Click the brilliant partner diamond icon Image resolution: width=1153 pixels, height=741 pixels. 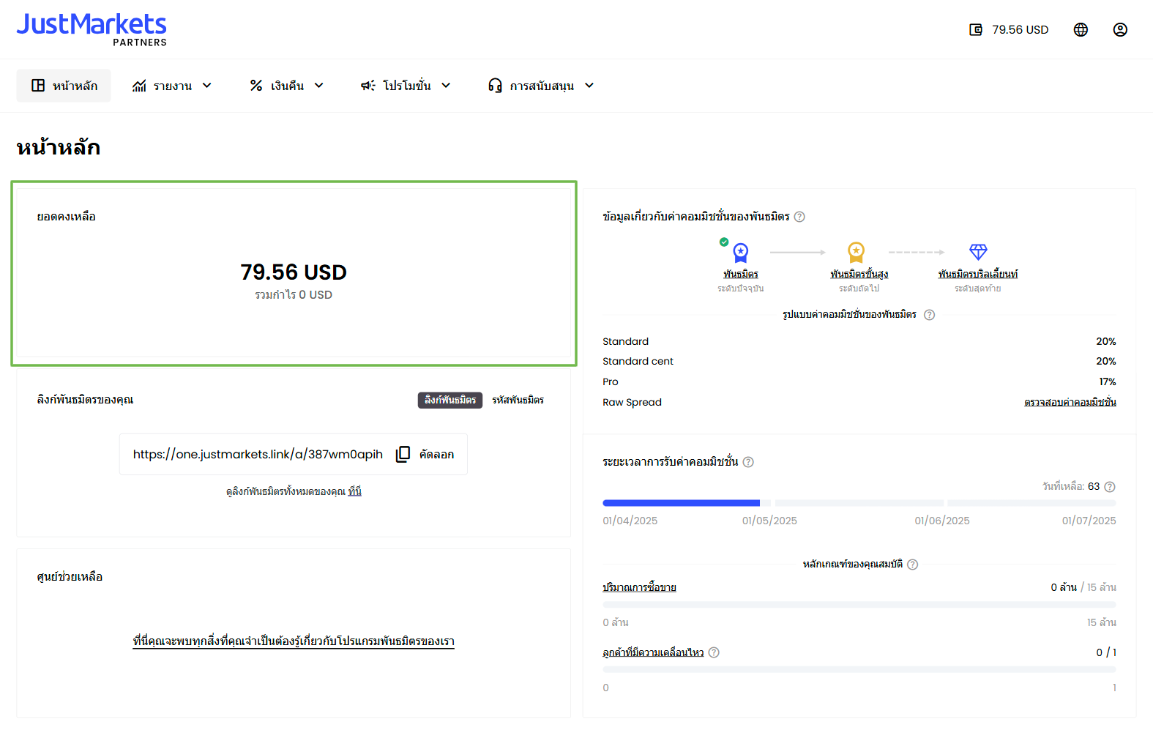(x=978, y=252)
